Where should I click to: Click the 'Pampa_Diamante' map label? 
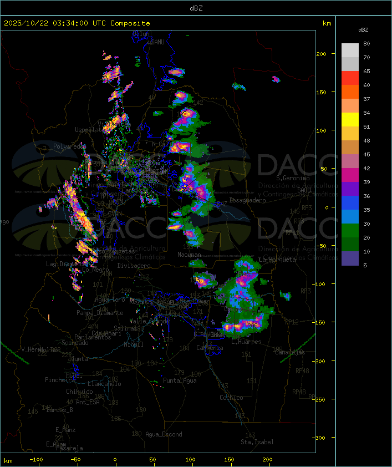click(x=100, y=313)
